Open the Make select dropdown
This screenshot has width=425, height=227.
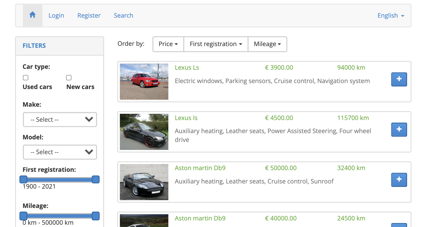point(60,119)
